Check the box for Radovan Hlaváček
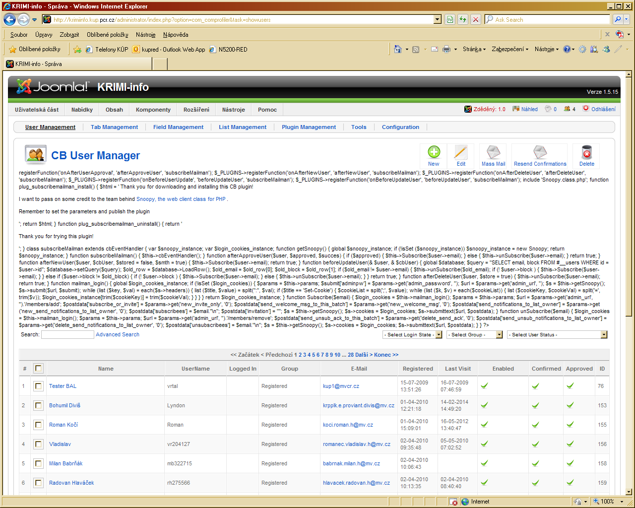The height and width of the screenshot is (508, 635). coord(38,483)
